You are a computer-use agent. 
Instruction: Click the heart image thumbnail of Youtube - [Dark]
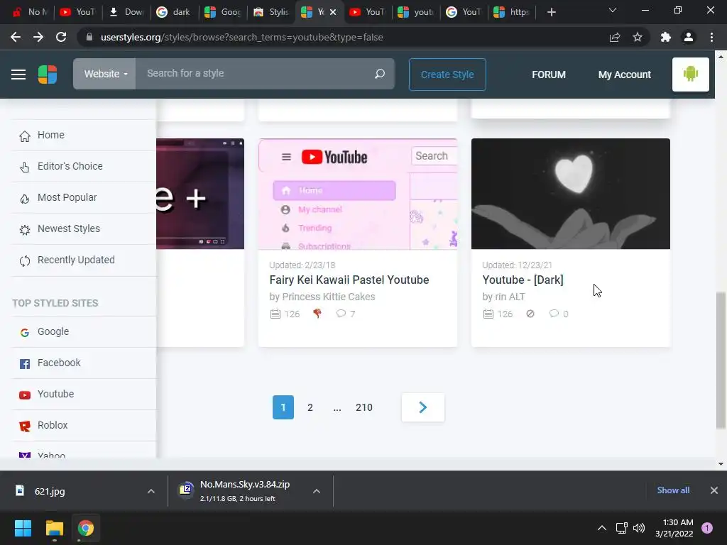click(570, 194)
